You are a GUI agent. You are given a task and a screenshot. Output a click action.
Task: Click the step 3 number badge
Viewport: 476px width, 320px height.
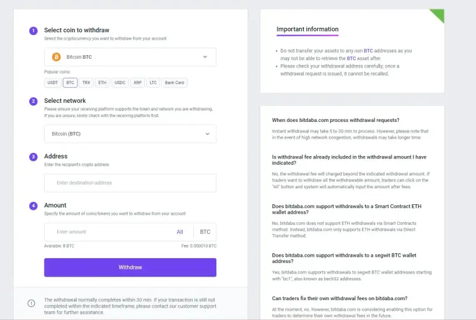pyautogui.click(x=33, y=157)
